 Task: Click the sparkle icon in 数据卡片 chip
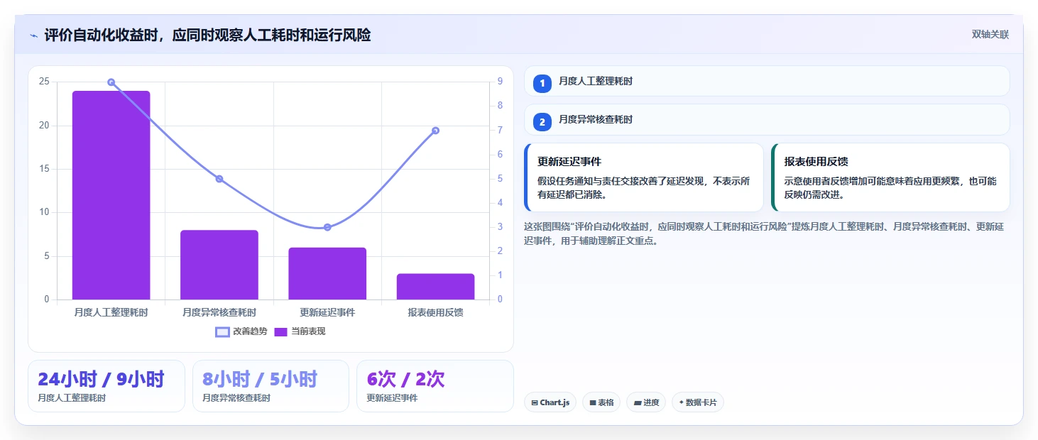point(682,402)
